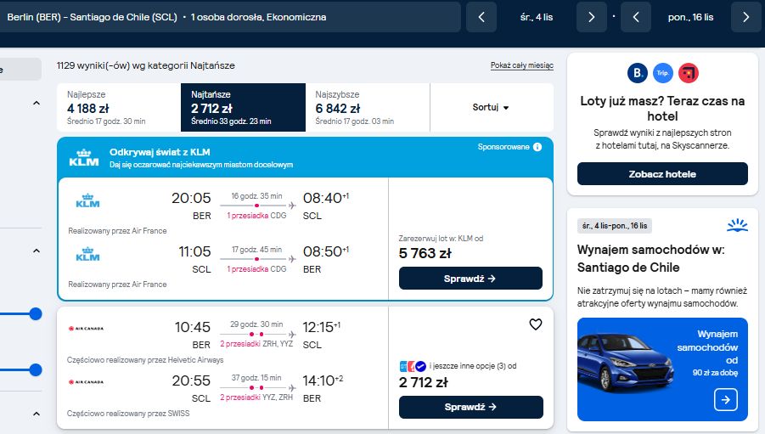Select the Najszybsze 6 842 zł tab
The image size is (765, 434).
pos(368,107)
